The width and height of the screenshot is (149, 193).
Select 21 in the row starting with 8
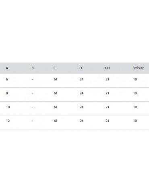pos(107,93)
